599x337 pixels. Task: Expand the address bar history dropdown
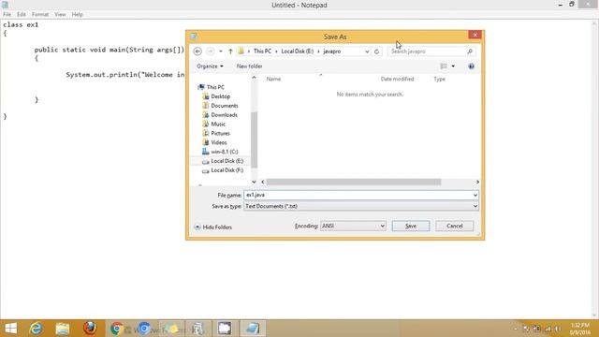point(367,51)
